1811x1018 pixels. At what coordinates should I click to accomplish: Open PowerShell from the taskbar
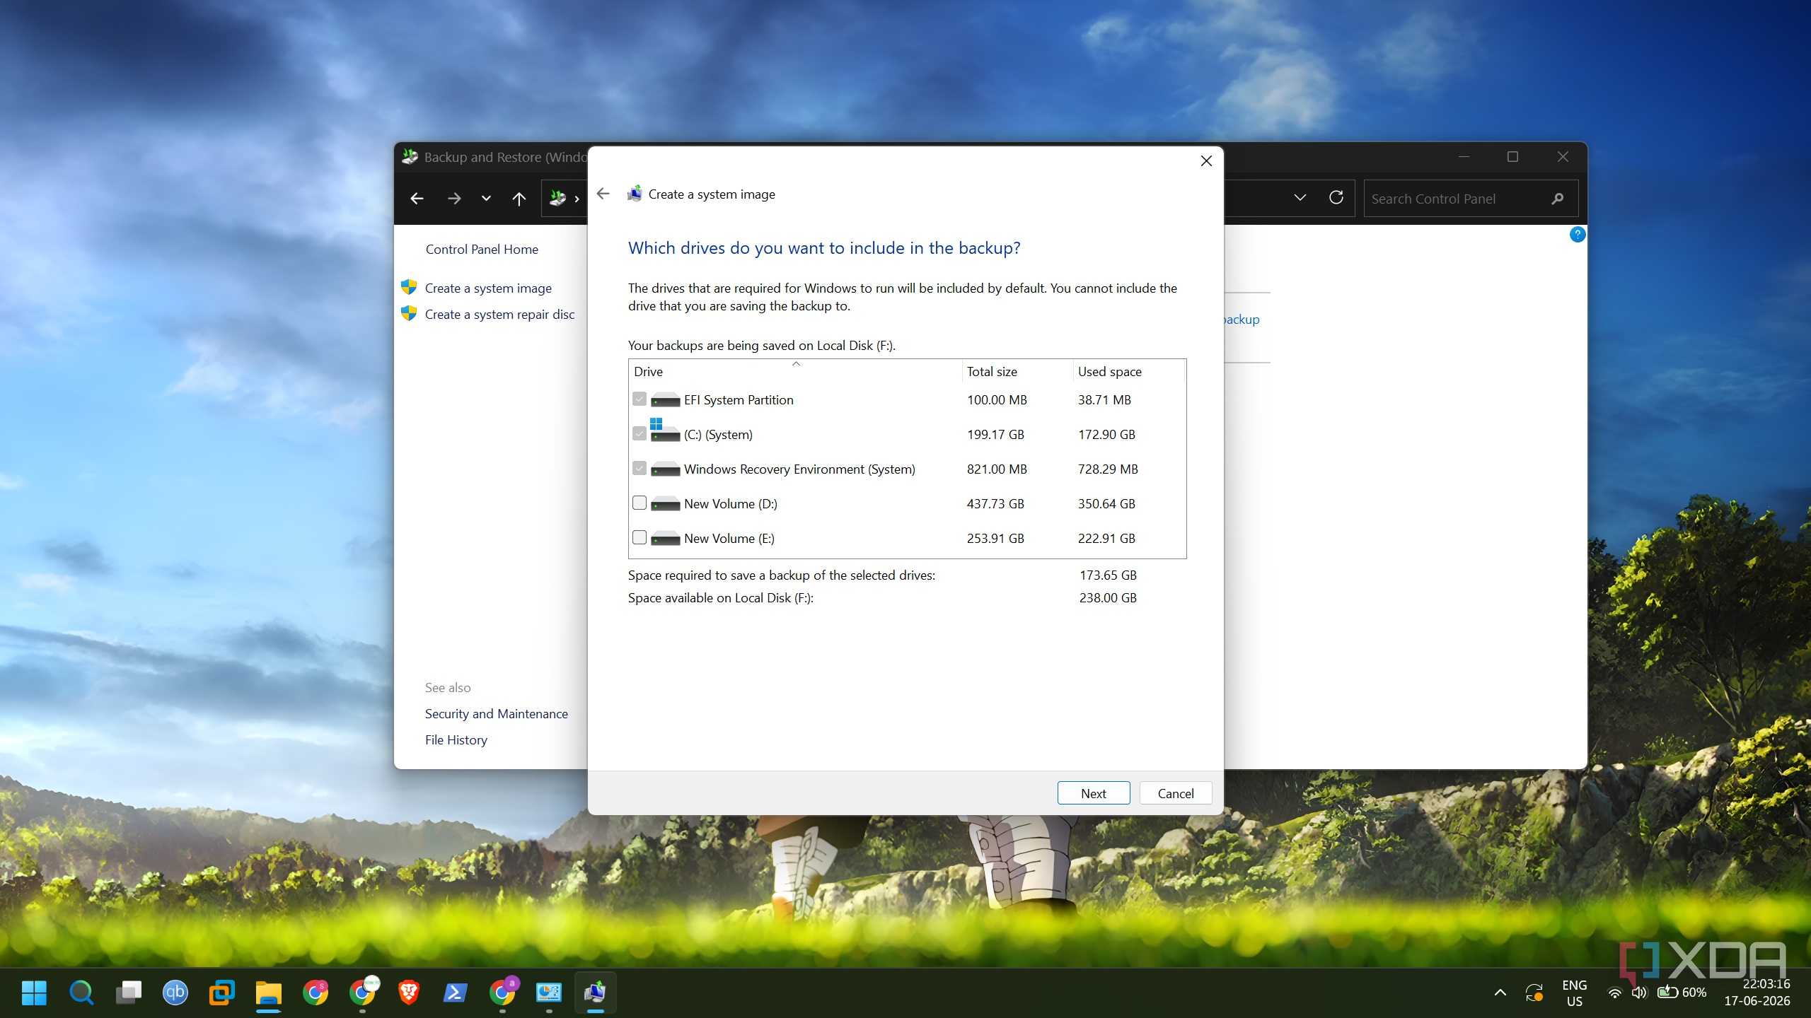[455, 993]
